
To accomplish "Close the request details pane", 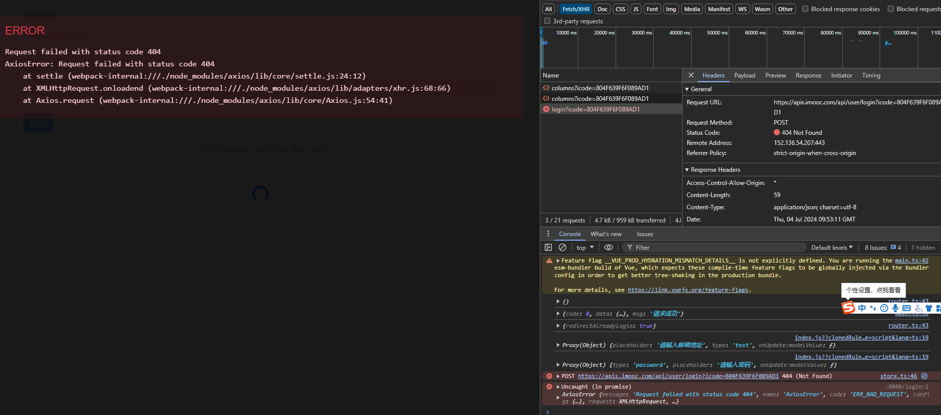I will pyautogui.click(x=691, y=75).
